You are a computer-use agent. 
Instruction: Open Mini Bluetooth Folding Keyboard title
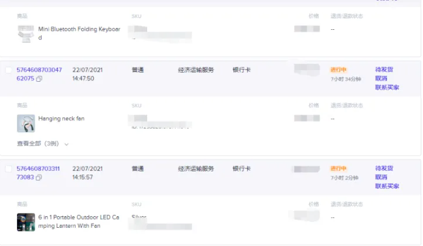click(x=79, y=33)
